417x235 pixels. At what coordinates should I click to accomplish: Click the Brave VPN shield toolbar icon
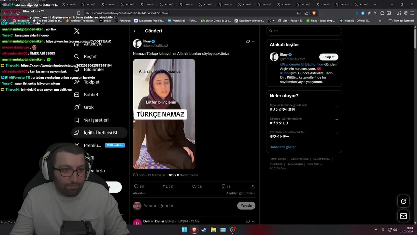click(x=406, y=13)
